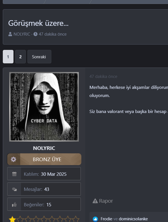The height and width of the screenshot is (222, 168).
Task: Click the Cyber Data hooded avatar image
Action: (44, 107)
